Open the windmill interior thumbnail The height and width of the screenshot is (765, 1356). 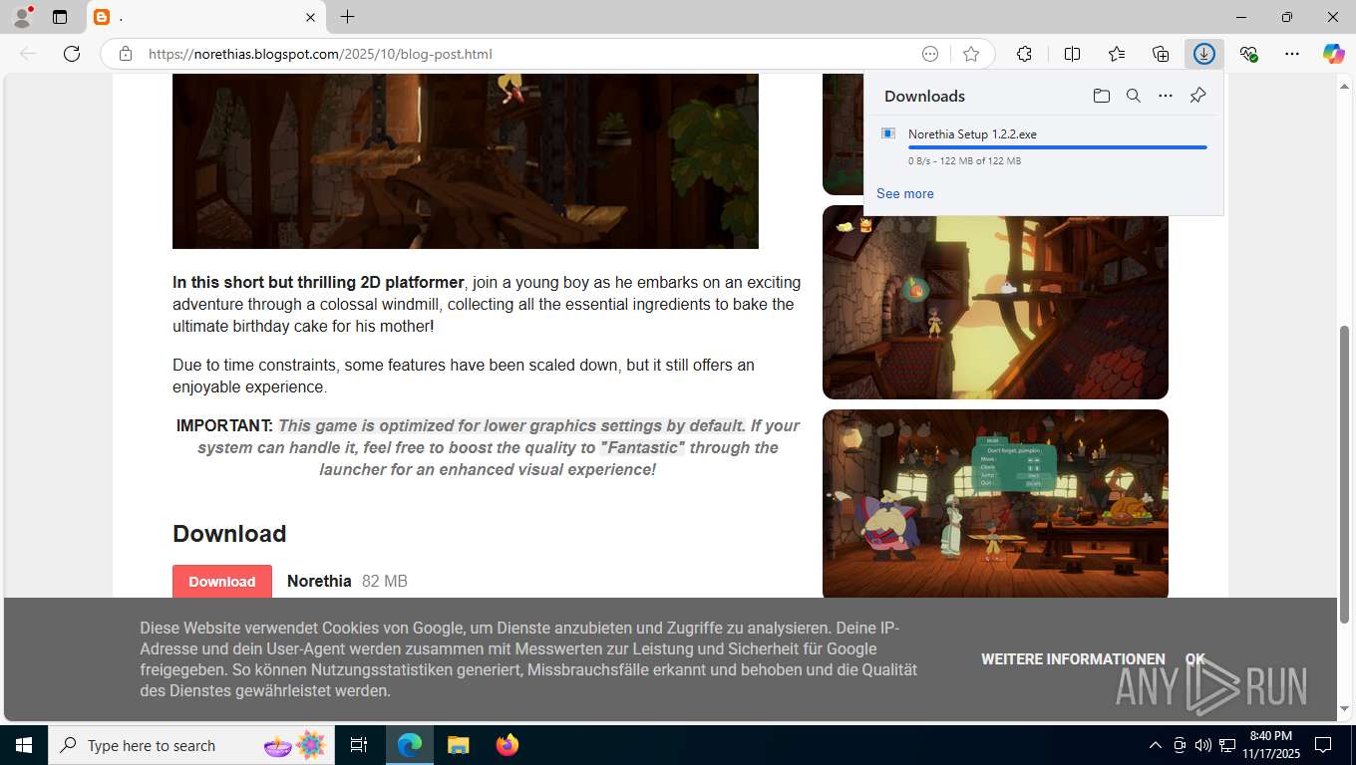point(995,302)
